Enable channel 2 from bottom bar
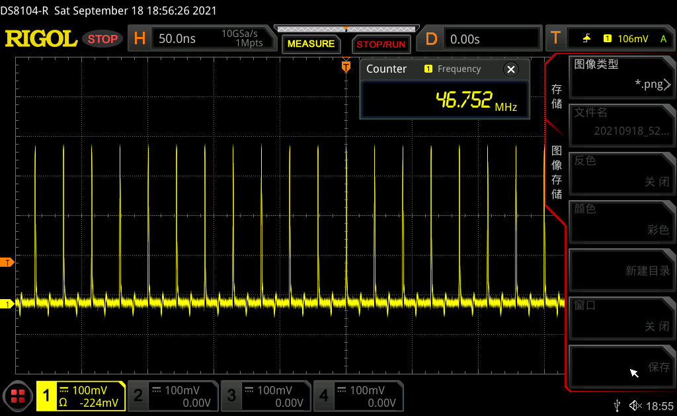This screenshot has width=677, height=416. tap(174, 396)
